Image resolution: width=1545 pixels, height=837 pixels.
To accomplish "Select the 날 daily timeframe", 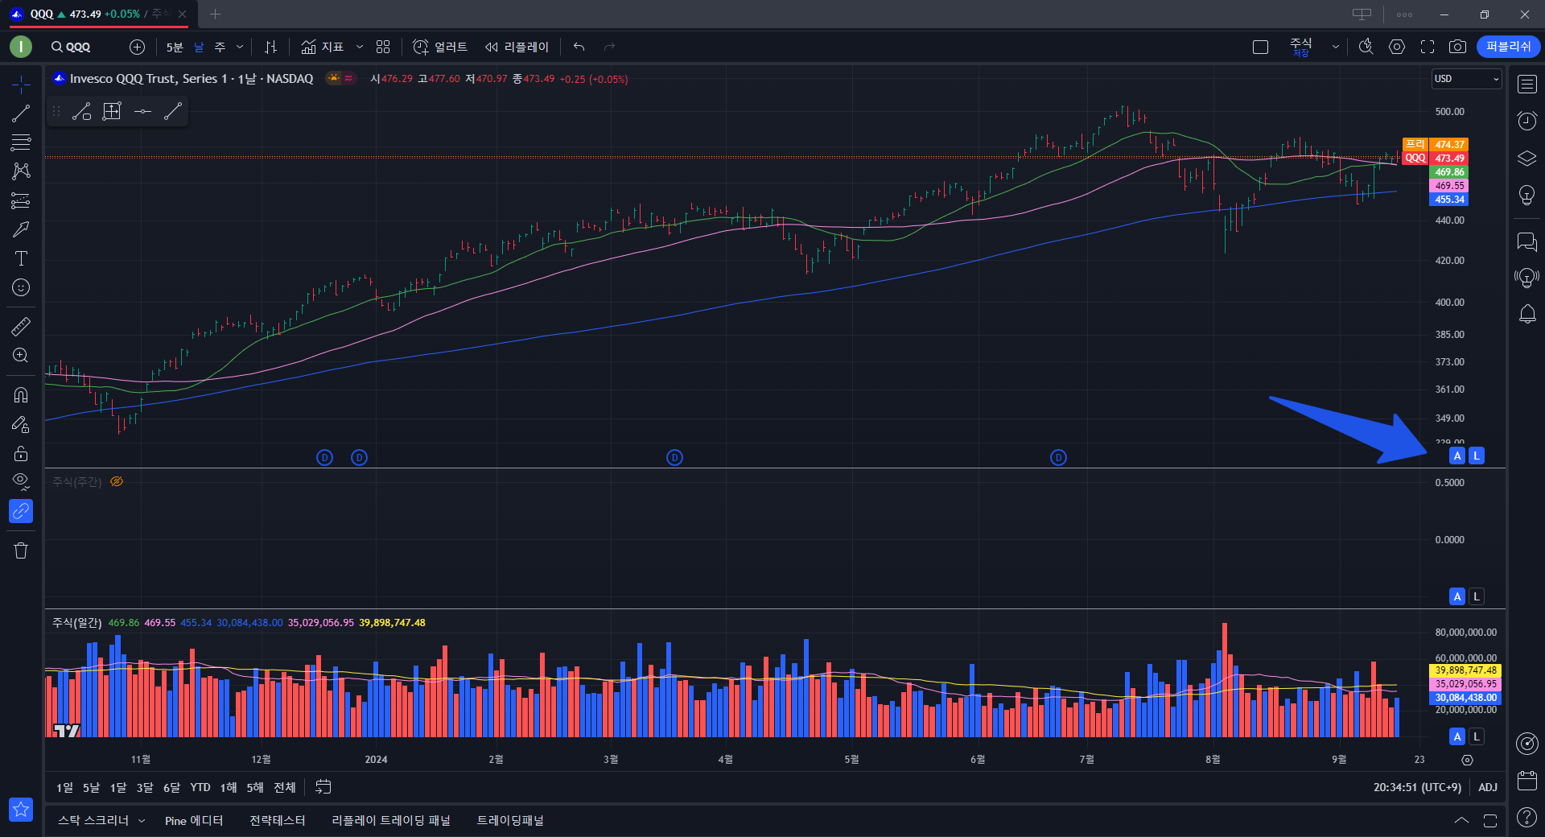I will coord(199,47).
